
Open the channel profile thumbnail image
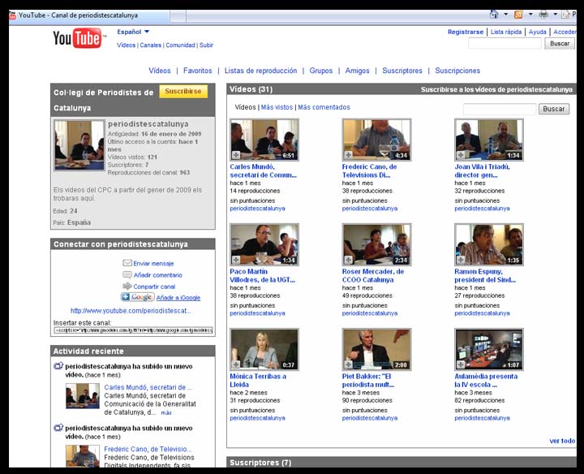pyautogui.click(x=79, y=145)
